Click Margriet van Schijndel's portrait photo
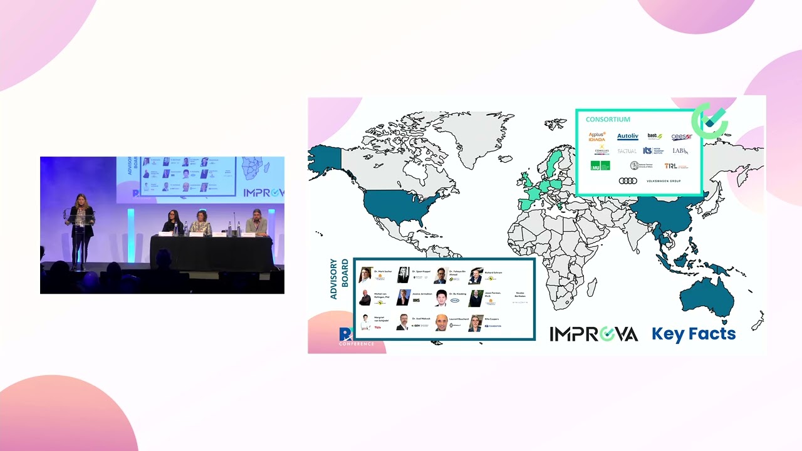Image resolution: width=802 pixels, height=451 pixels. pyautogui.click(x=365, y=323)
